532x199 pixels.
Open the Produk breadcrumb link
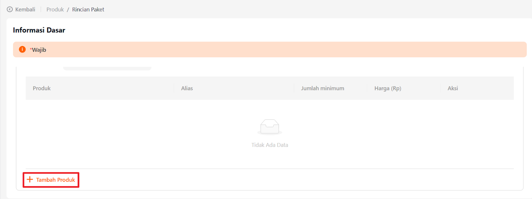tap(55, 9)
